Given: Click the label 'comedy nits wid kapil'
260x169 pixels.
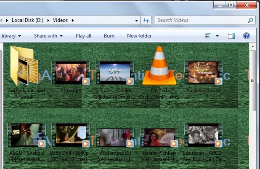Looking at the screenshot, I should (x=27, y=94).
